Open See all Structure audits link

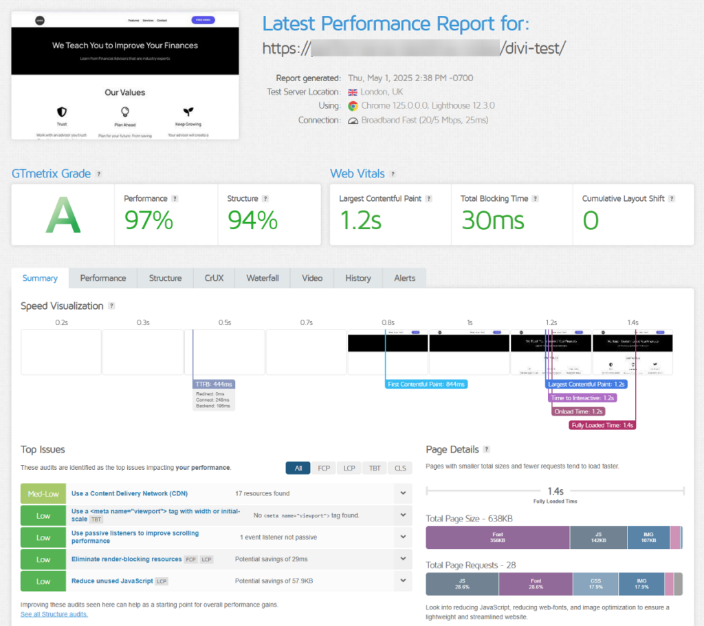(x=54, y=614)
